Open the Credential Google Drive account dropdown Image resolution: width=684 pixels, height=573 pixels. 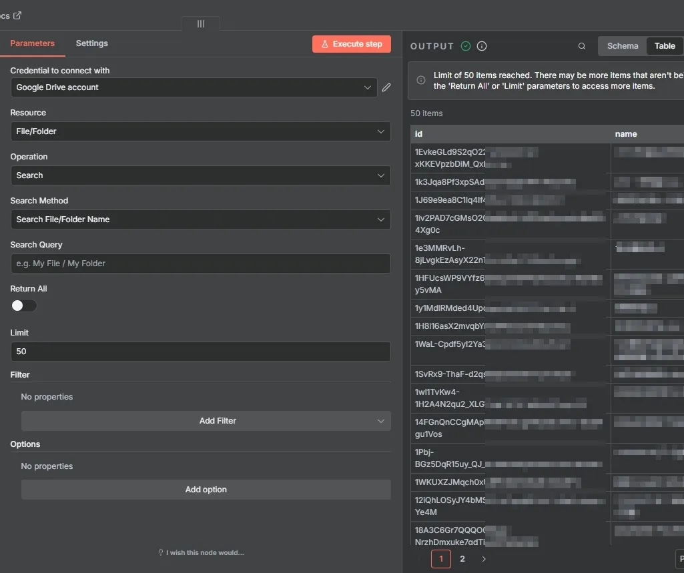pos(194,87)
